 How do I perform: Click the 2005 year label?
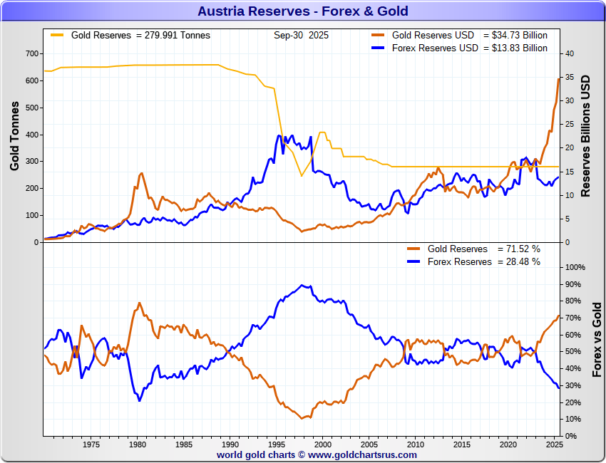pyautogui.click(x=369, y=444)
